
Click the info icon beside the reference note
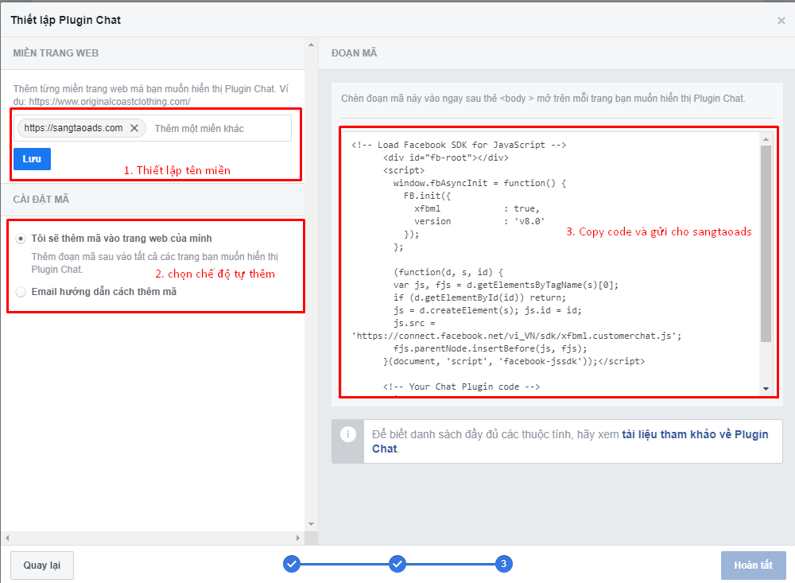pyautogui.click(x=347, y=434)
